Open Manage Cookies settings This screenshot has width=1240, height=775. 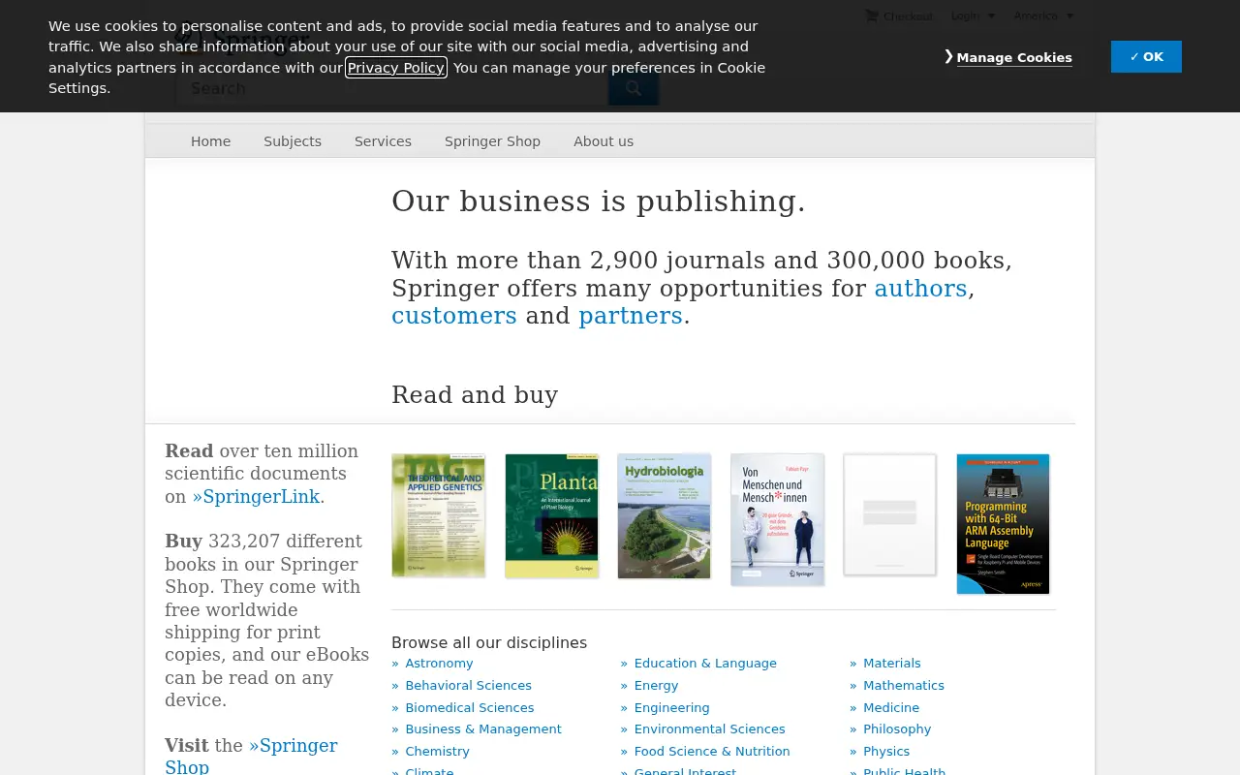1013,57
